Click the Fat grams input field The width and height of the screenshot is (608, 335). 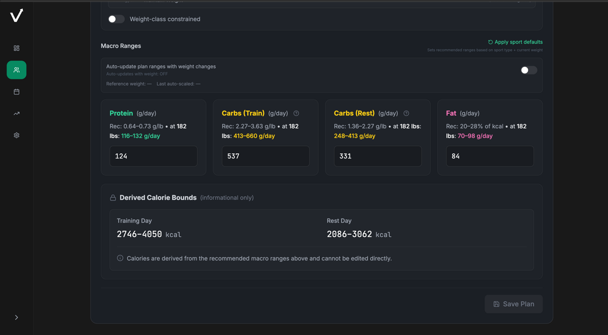pos(489,156)
